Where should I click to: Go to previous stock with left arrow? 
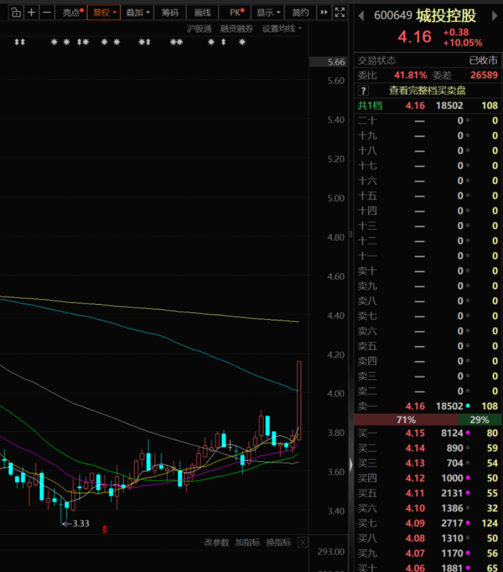coord(361,16)
